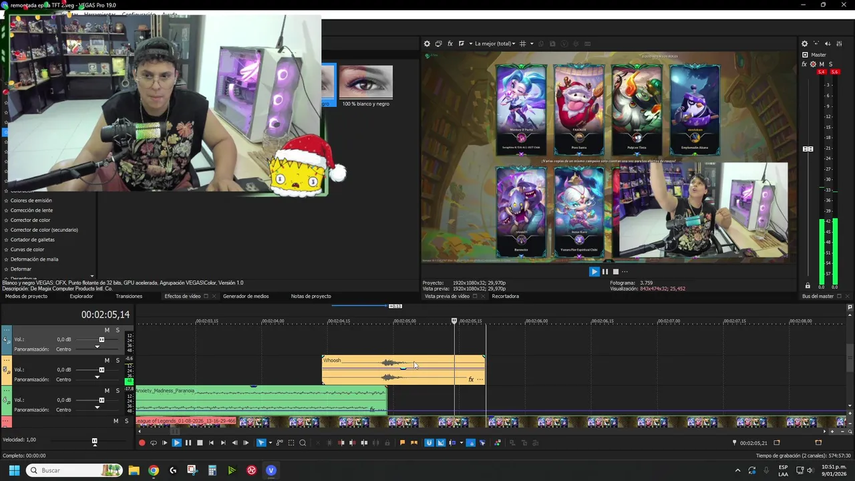Screen dimensions: 855x481
Task: Click the overlays grid icon in preview
Action: [522, 43]
